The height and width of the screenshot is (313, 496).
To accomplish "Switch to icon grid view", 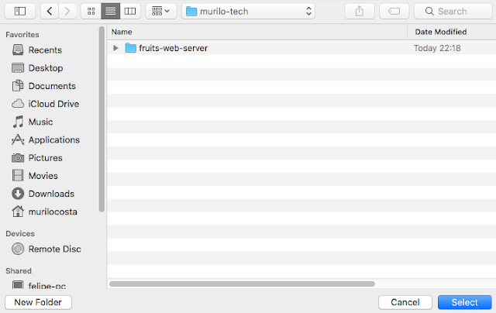I will (91, 12).
